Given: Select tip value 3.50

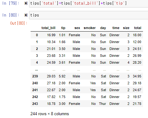Looking at the screenshot, I should click(62, 49).
